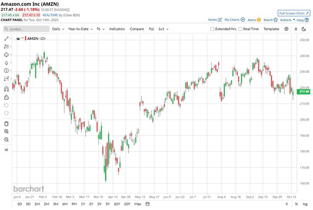Enable the Extended Hrs checkbox

212,29
